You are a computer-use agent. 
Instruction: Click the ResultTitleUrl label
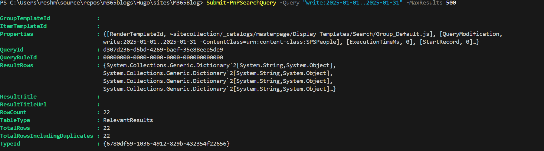click(x=23, y=105)
